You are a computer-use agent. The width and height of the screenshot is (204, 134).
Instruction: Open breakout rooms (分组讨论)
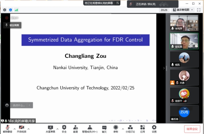click(x=130, y=129)
